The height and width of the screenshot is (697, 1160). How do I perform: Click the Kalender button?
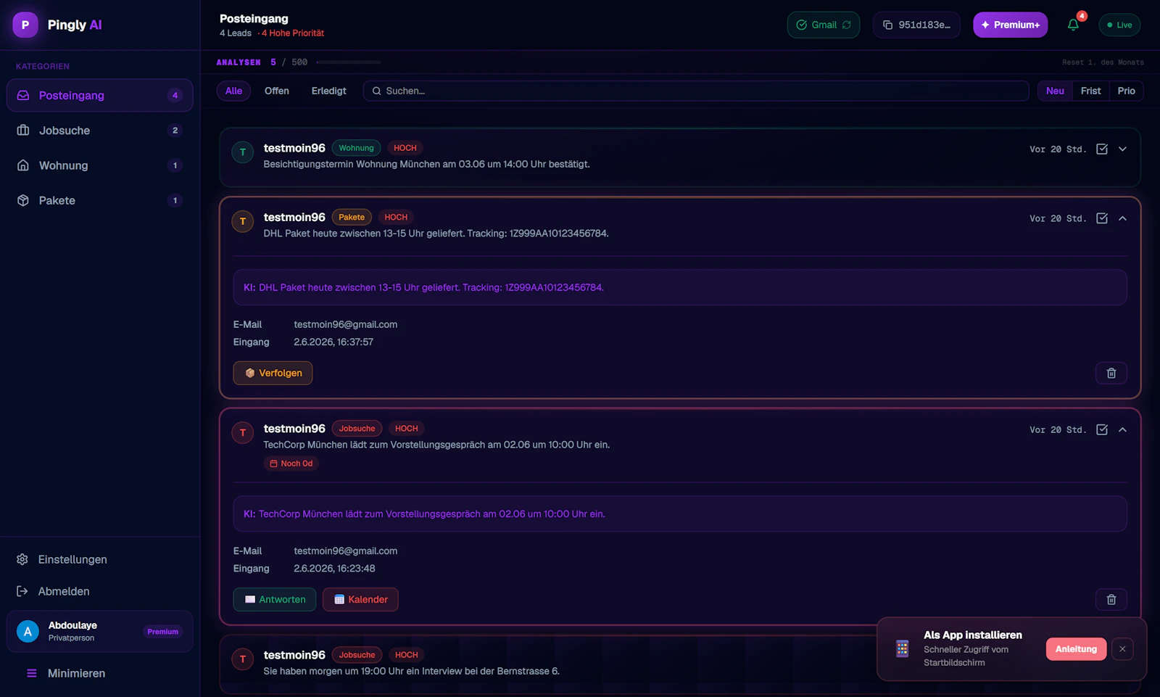pyautogui.click(x=360, y=599)
